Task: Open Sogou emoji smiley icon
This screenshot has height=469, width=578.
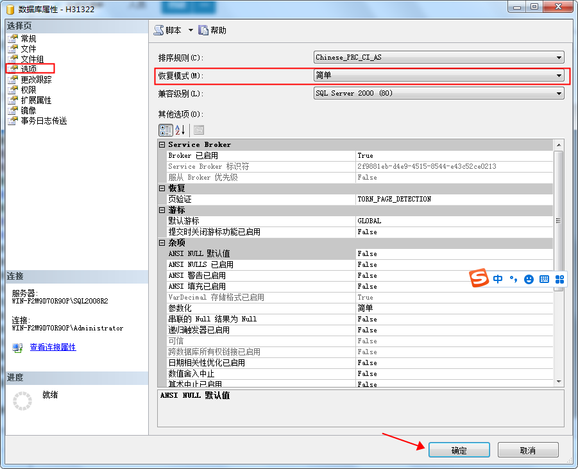Action: 529,279
